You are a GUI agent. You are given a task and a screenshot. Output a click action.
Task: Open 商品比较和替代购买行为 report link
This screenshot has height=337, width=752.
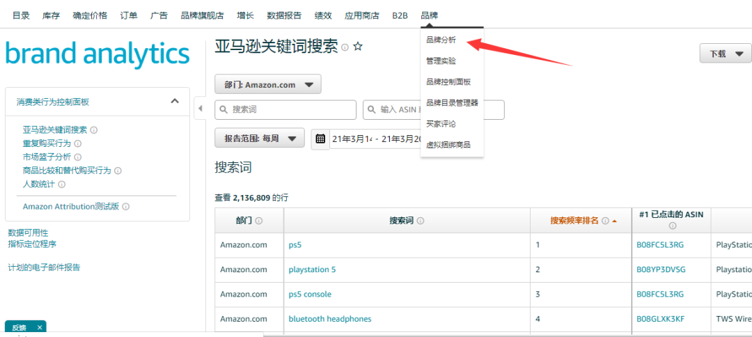(67, 171)
